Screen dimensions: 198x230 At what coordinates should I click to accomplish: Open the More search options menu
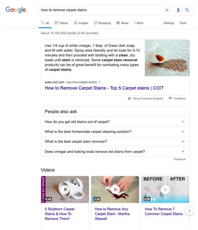tap(139, 23)
